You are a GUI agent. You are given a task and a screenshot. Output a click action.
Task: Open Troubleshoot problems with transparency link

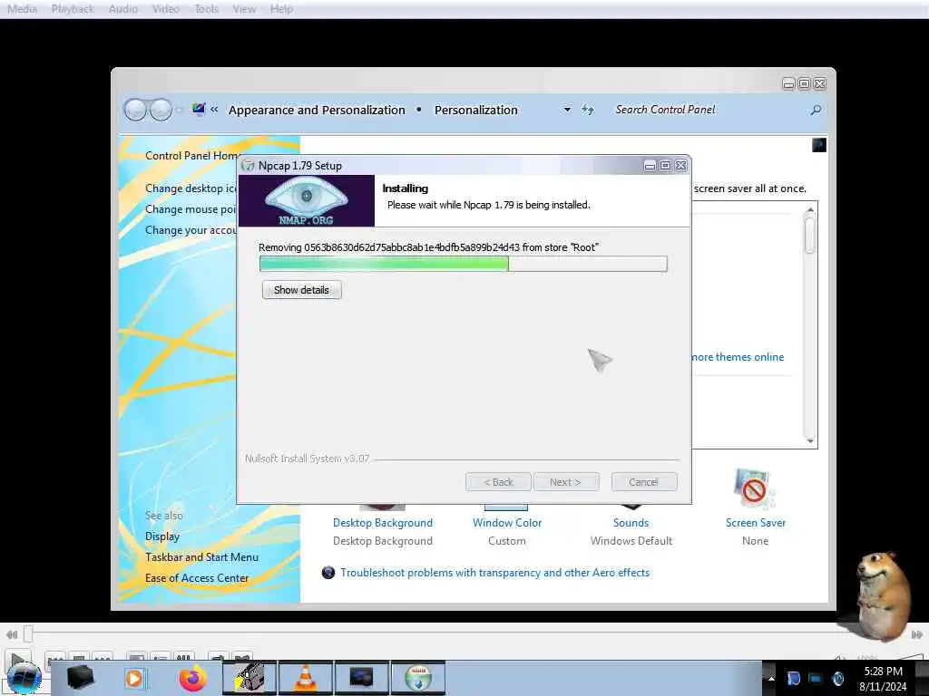494,573
